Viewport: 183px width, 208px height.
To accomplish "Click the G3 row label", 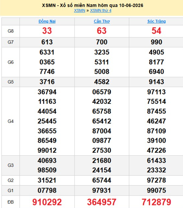I will (x=11, y=165).
